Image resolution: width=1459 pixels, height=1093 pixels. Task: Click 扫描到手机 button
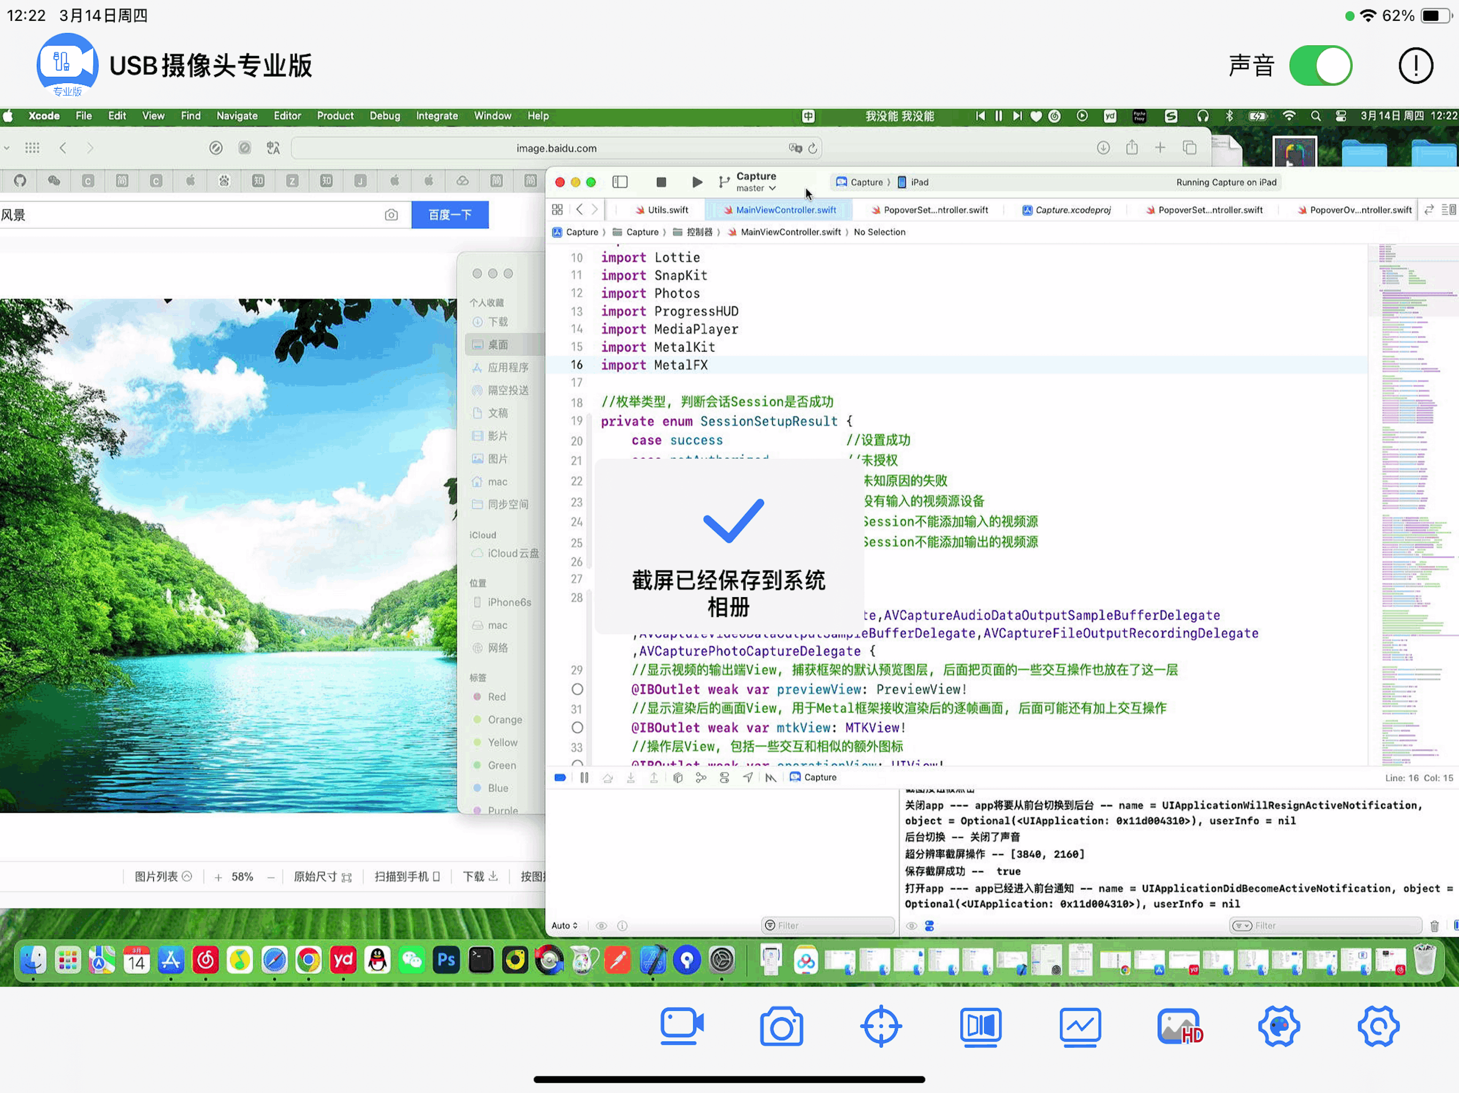coord(407,877)
